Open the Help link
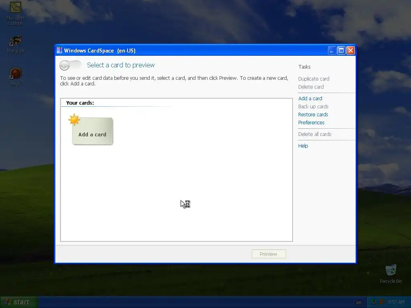This screenshot has width=411, height=308. (303, 146)
